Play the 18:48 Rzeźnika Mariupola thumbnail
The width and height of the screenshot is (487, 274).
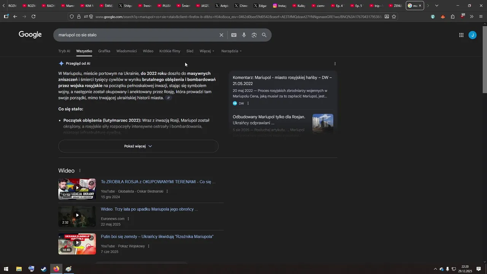click(x=77, y=244)
